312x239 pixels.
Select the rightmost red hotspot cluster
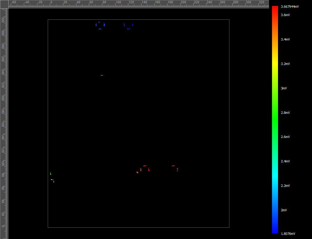175,168
